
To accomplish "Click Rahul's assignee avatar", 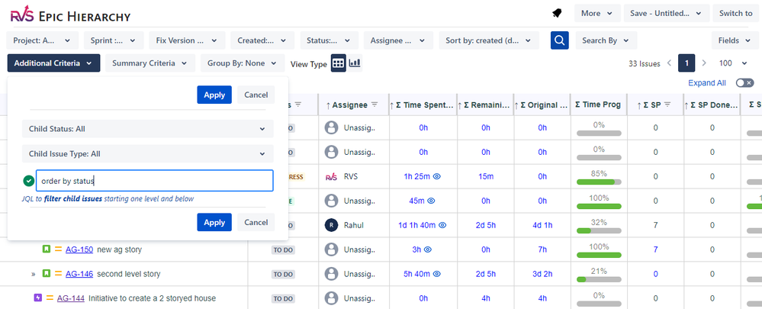I will pos(331,225).
